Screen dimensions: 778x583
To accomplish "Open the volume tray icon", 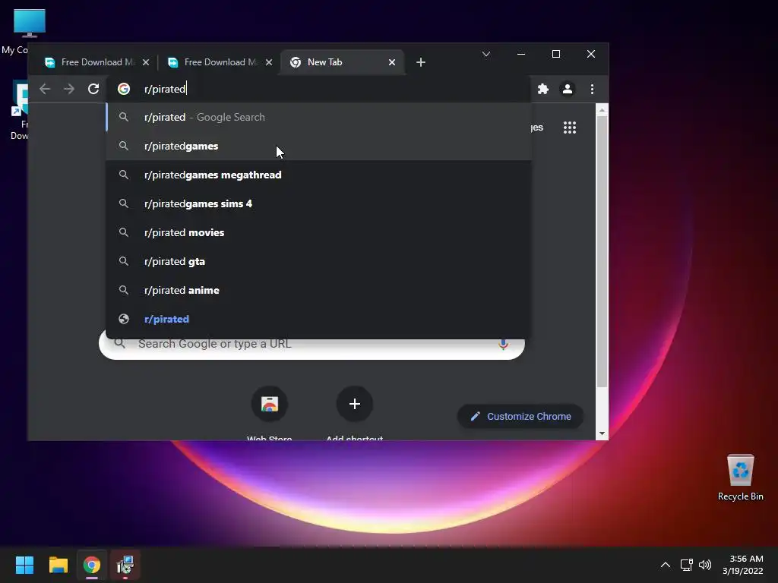I will tap(705, 565).
